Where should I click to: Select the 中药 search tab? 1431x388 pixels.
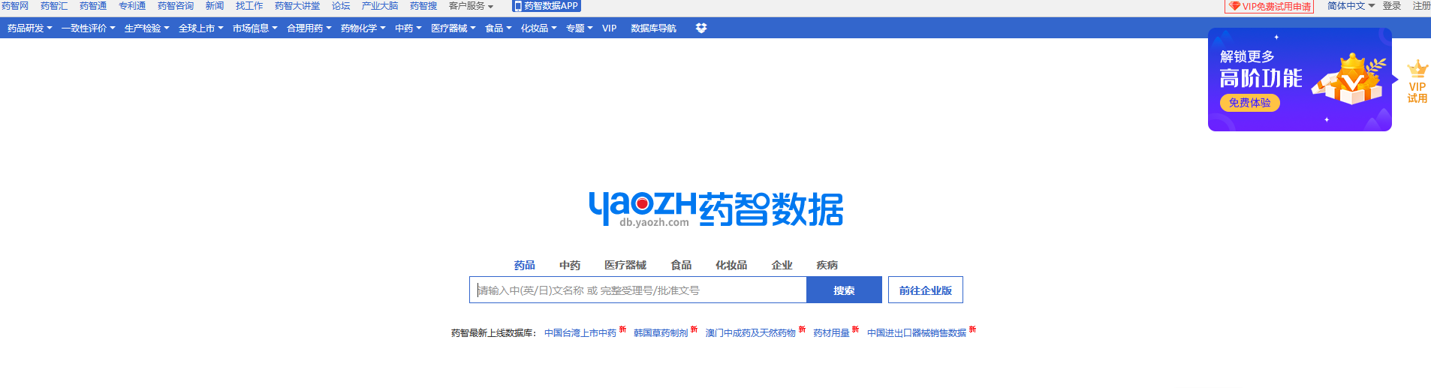tap(570, 265)
